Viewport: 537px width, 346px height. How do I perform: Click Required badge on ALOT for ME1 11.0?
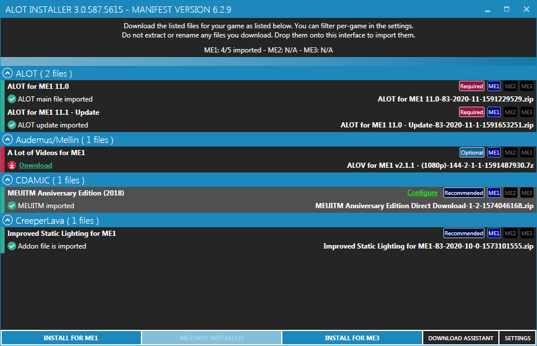(472, 86)
